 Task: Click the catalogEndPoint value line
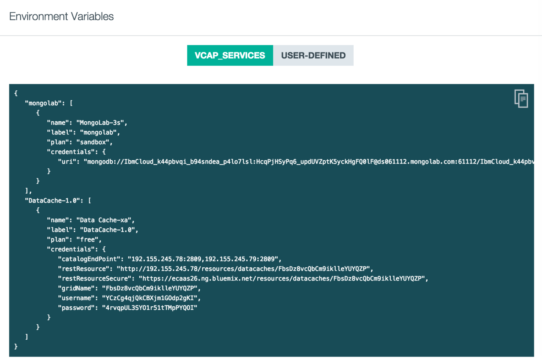pos(170,259)
